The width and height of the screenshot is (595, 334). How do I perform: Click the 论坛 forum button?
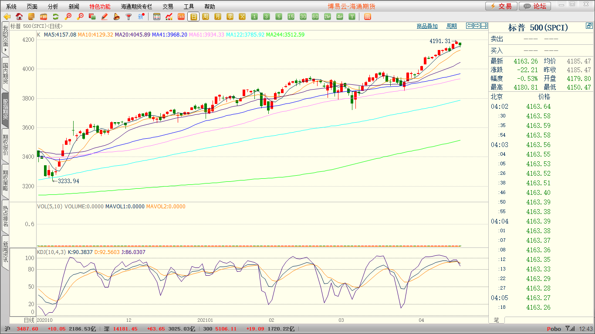coord(535,6)
